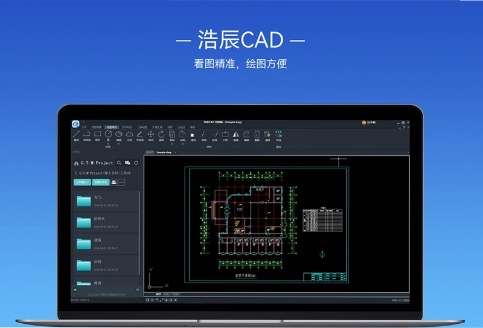
Task: Refresh the project file list
Action: [x=136, y=162]
